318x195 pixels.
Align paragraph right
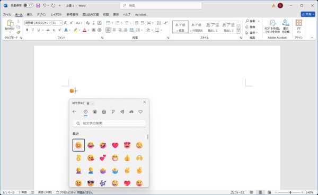point(120,30)
